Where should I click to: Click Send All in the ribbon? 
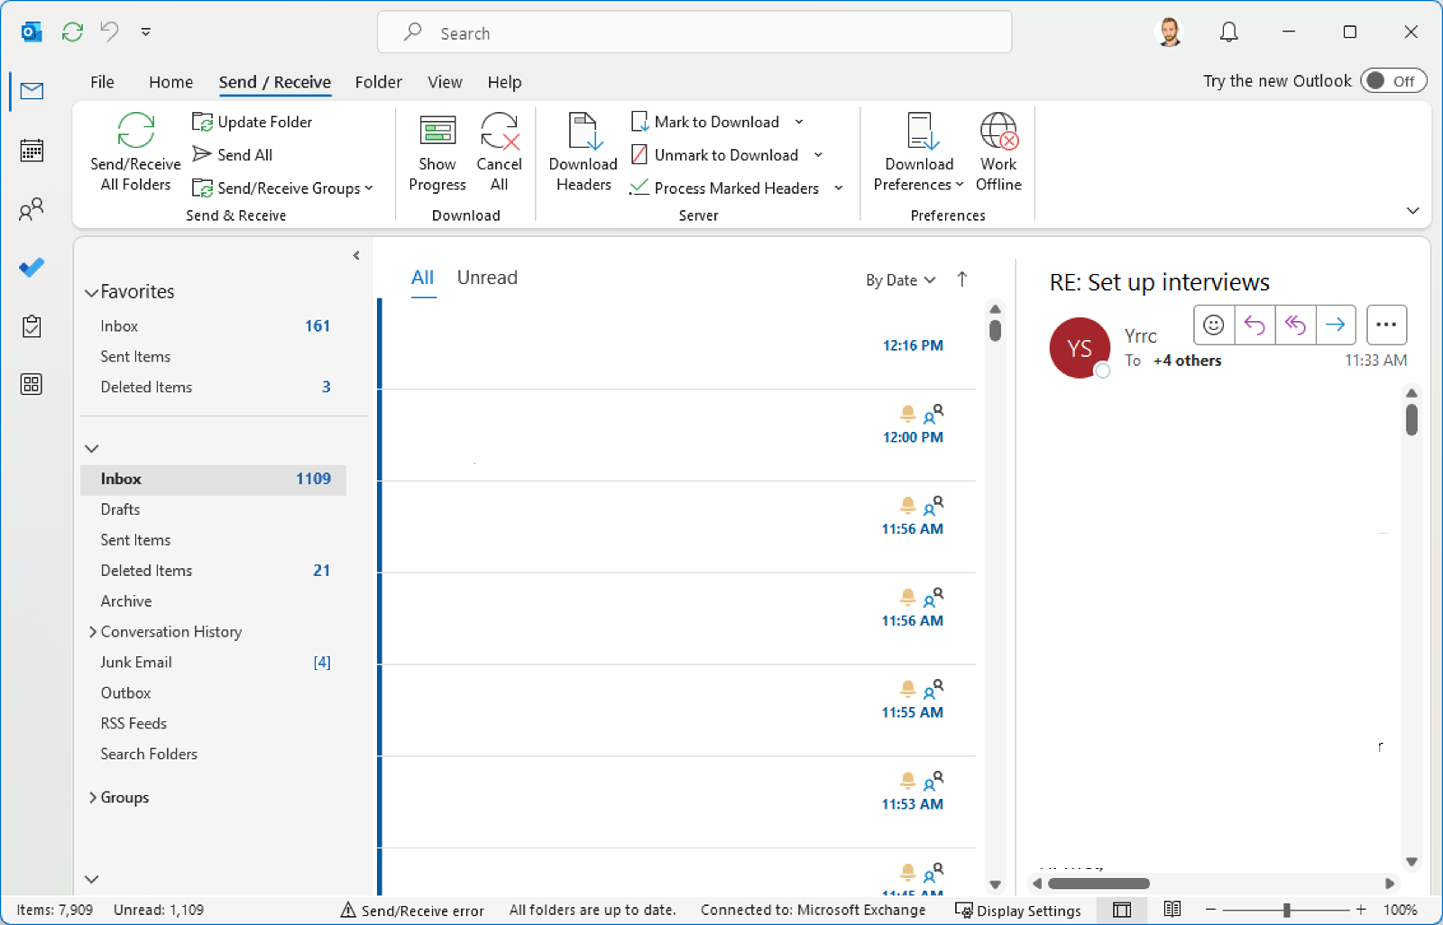[233, 155]
